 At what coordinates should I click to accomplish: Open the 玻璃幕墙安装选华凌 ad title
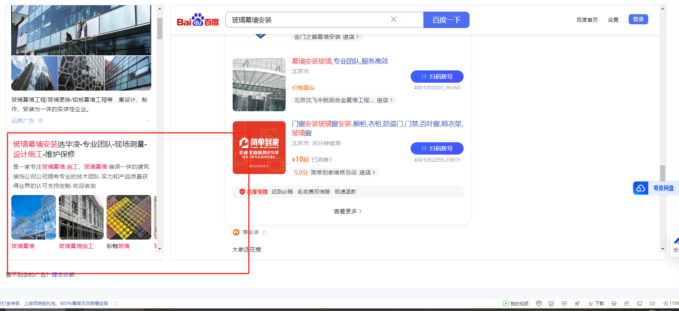(80, 149)
